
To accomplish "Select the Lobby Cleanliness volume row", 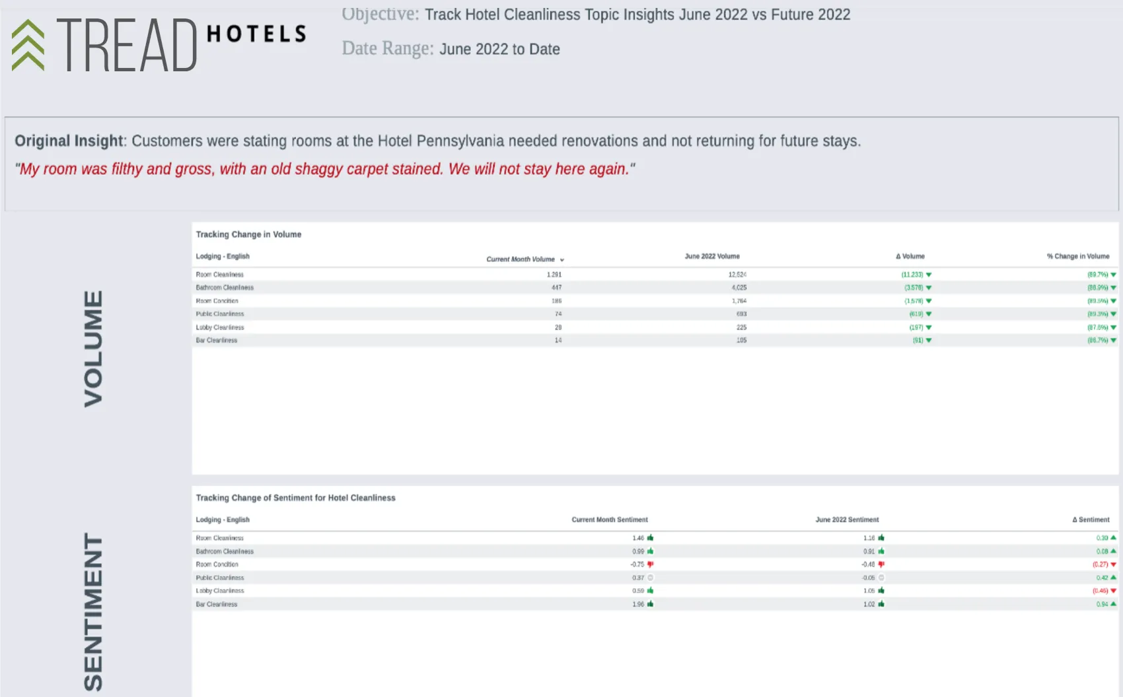I will (655, 327).
